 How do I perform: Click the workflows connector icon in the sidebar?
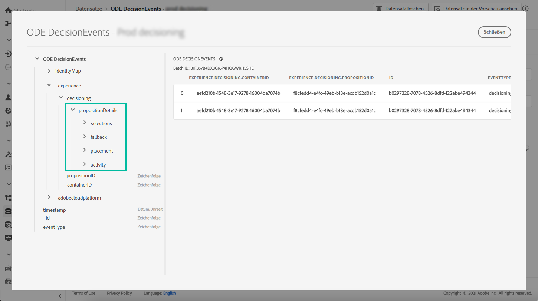[8, 23]
